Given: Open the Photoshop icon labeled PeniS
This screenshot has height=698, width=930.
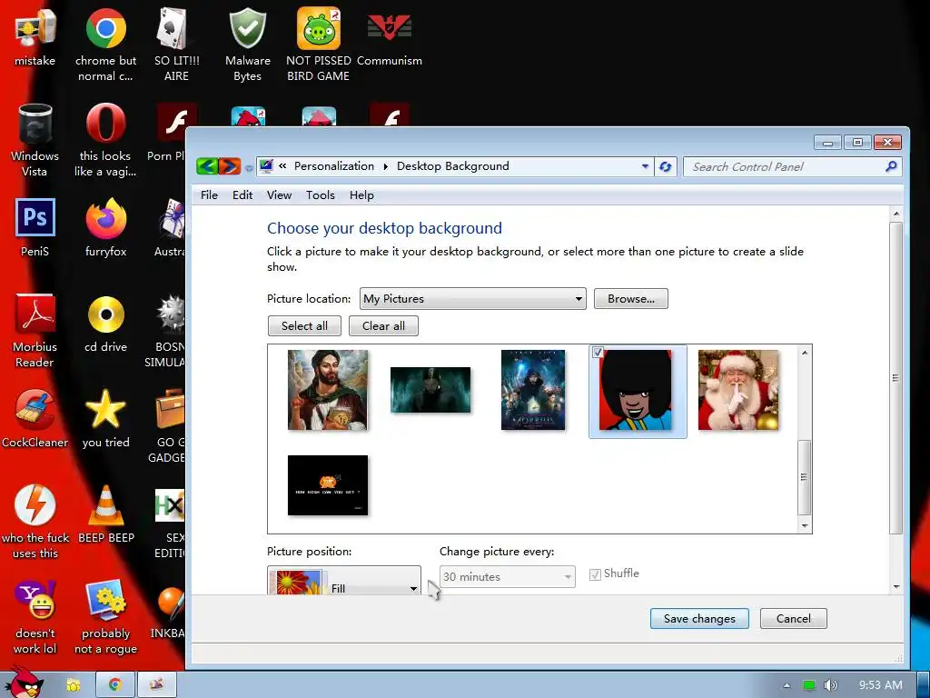Looking at the screenshot, I should [35, 228].
